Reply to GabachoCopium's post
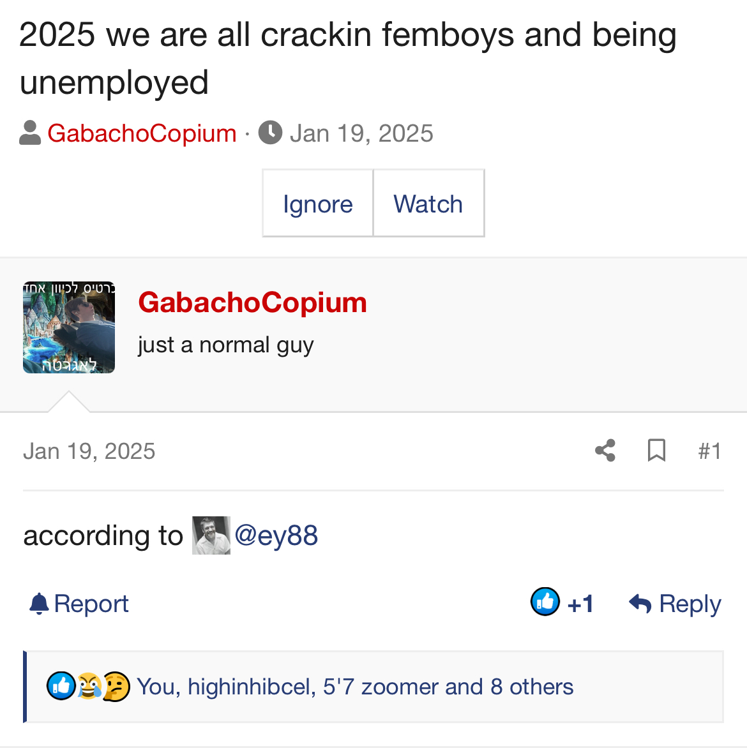The image size is (747, 748). (x=675, y=604)
